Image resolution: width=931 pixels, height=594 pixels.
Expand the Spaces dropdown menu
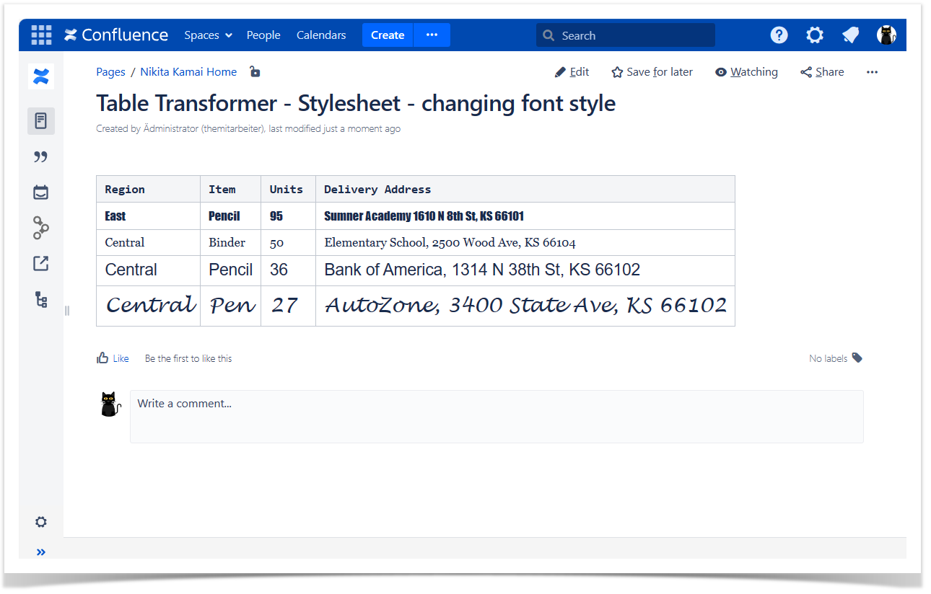[x=208, y=35]
